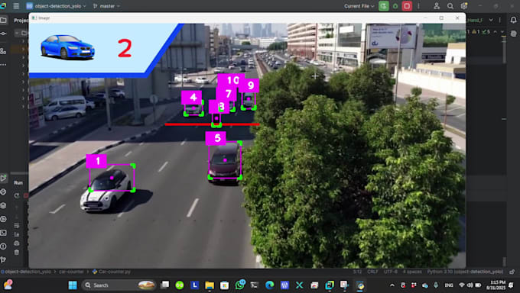Click the 4 spaces indent status
Image resolution: width=520 pixels, height=293 pixels.
point(412,272)
